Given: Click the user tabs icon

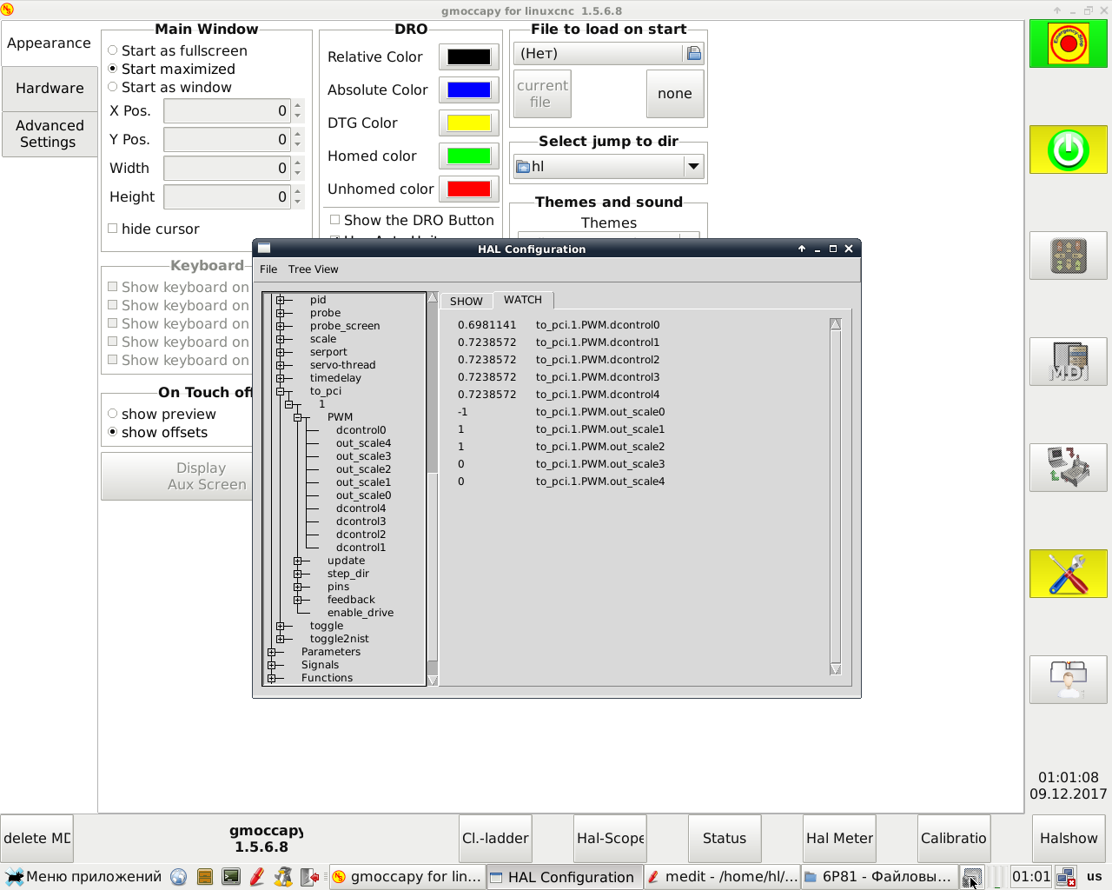Looking at the screenshot, I should pyautogui.click(x=1069, y=680).
